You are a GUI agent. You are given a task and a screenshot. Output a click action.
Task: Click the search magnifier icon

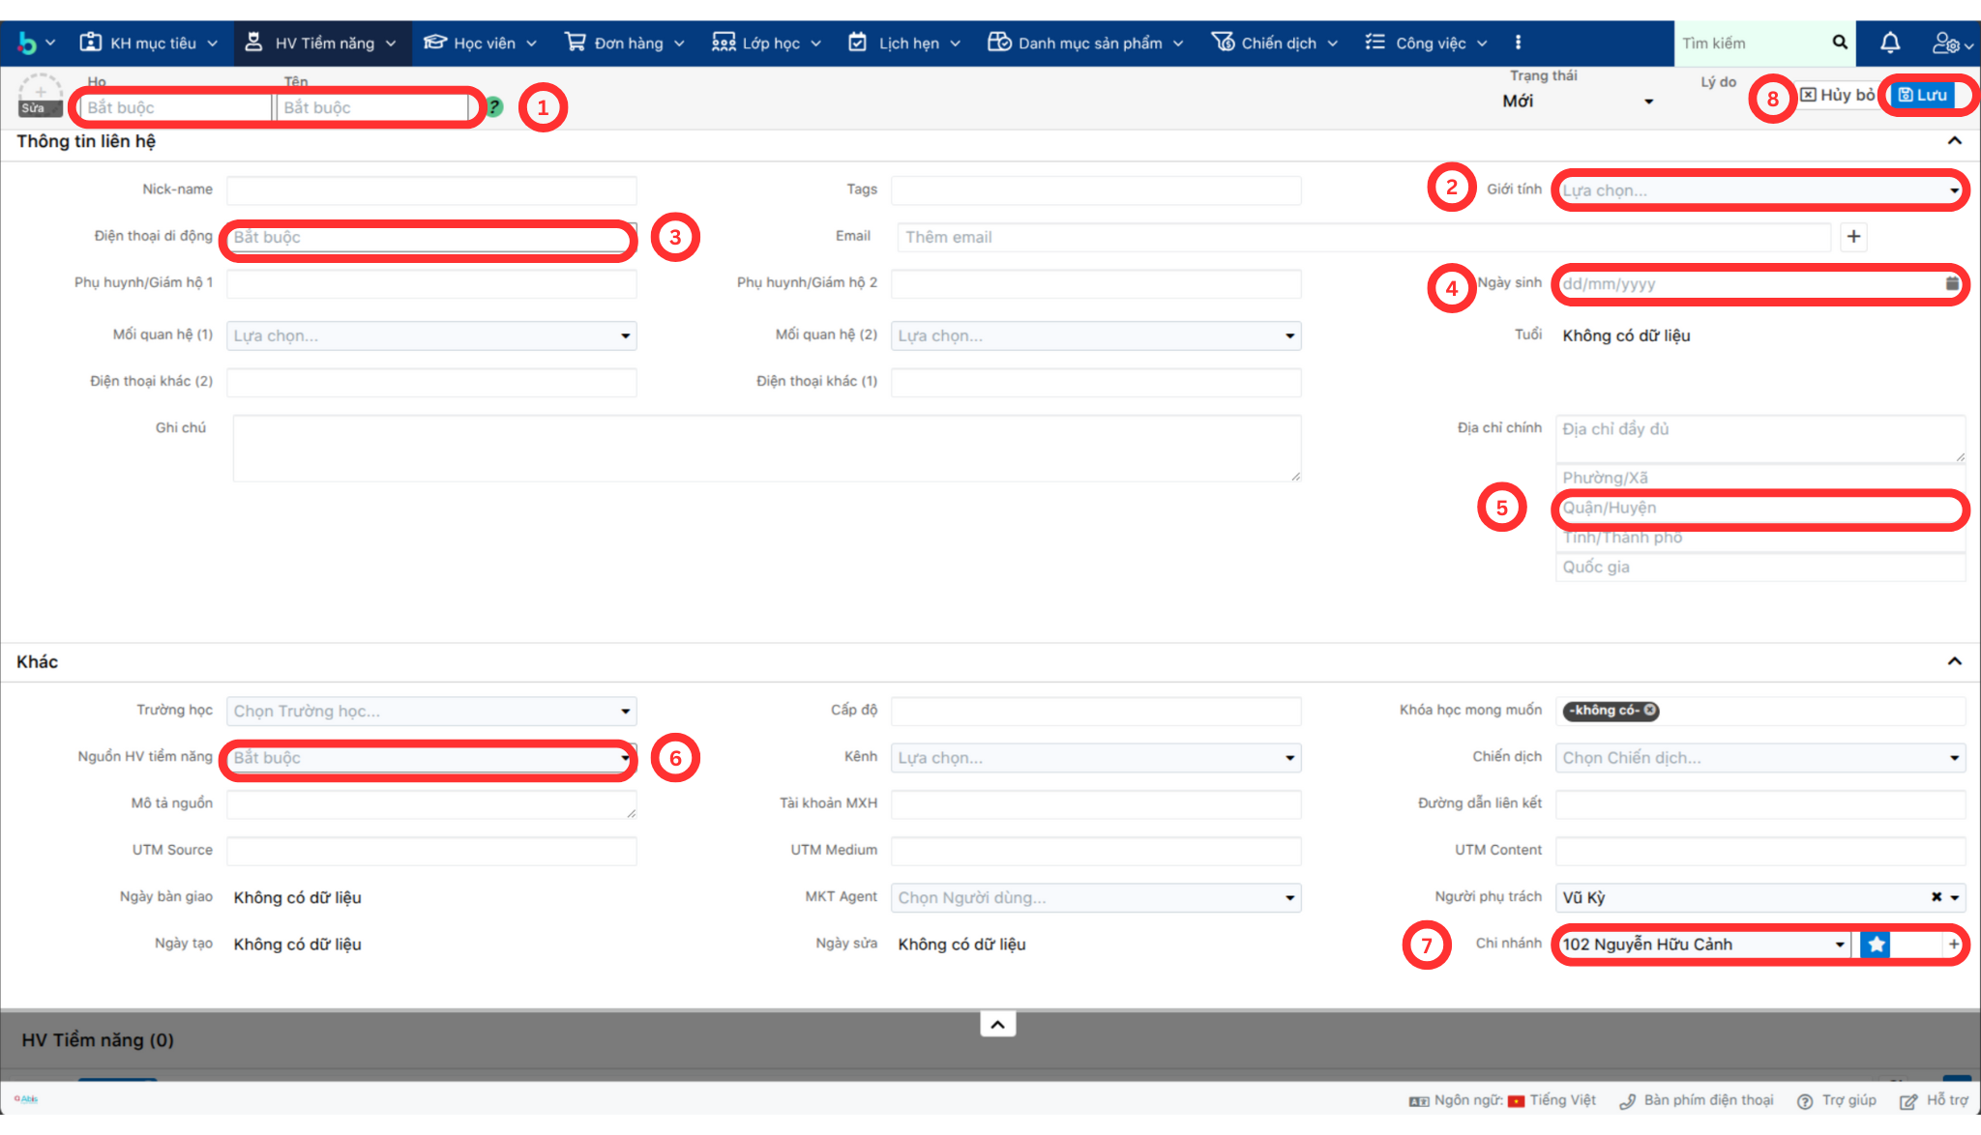pos(1839,43)
